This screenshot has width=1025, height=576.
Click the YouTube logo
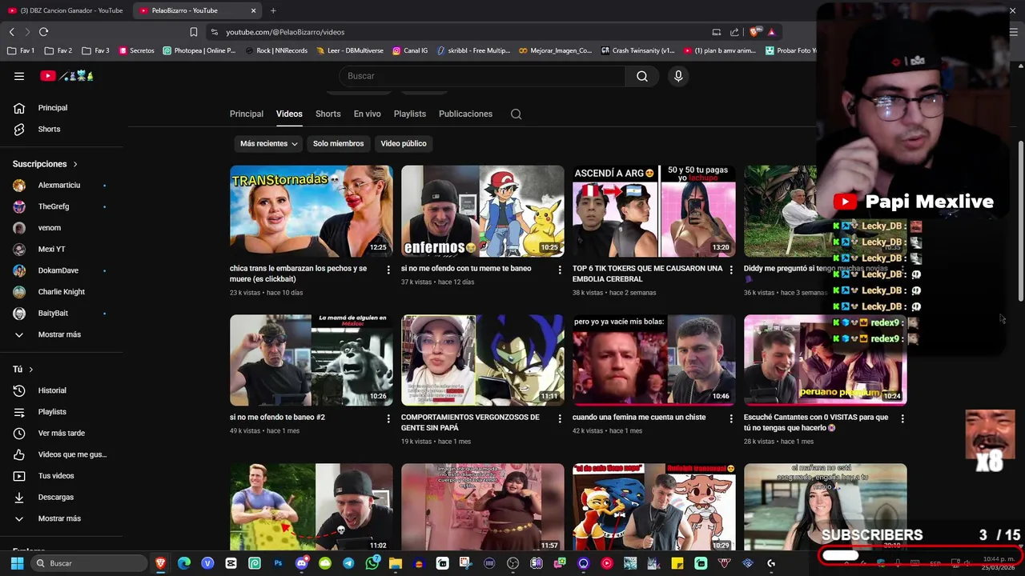point(67,76)
